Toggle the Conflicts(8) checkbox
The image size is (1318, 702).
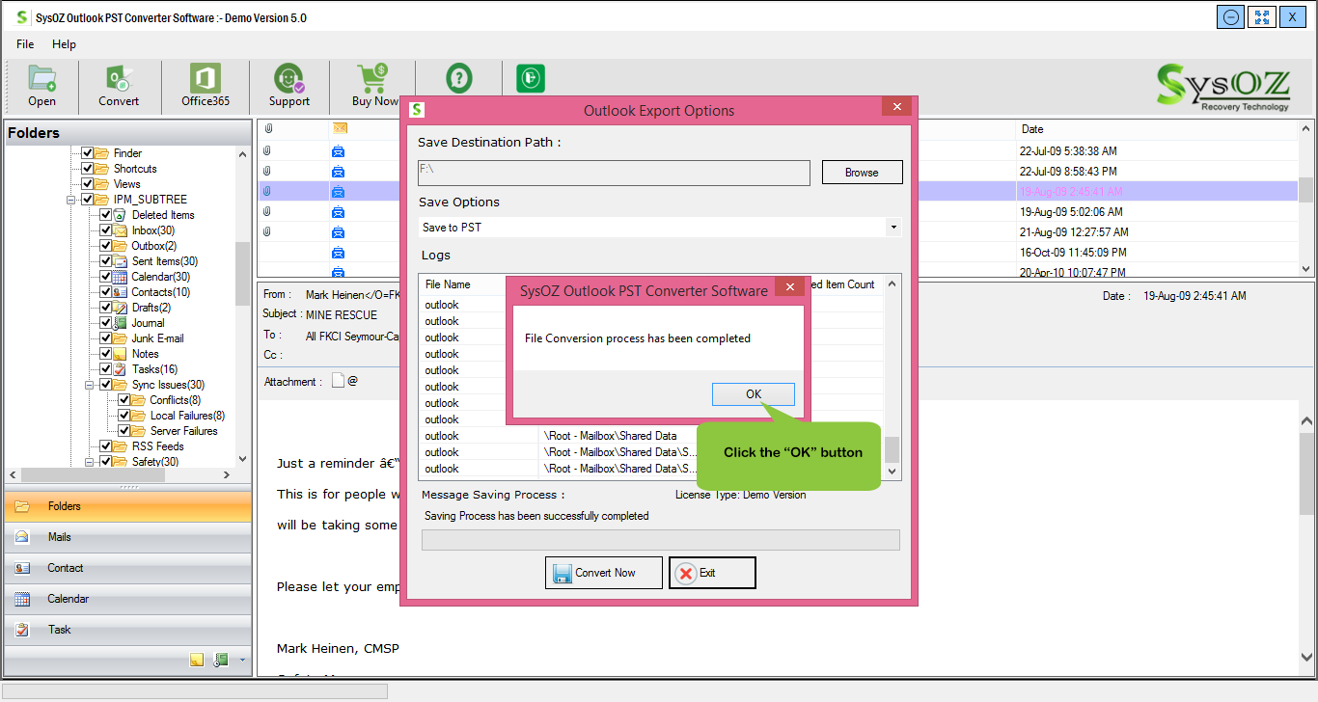click(124, 400)
